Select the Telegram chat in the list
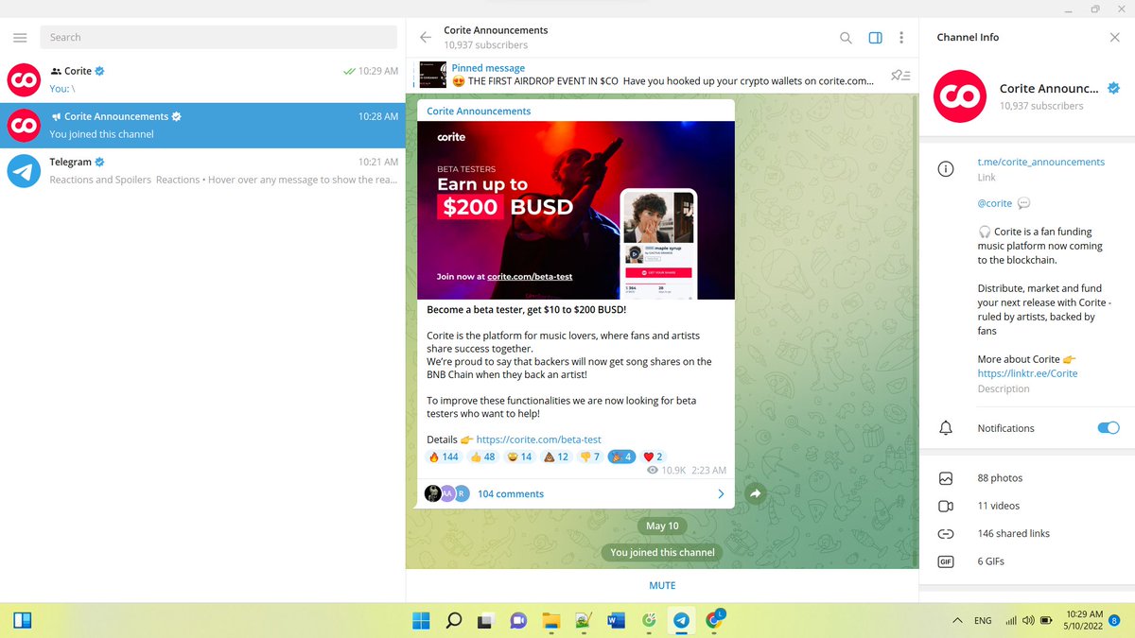This screenshot has height=638, width=1135. click(x=202, y=171)
